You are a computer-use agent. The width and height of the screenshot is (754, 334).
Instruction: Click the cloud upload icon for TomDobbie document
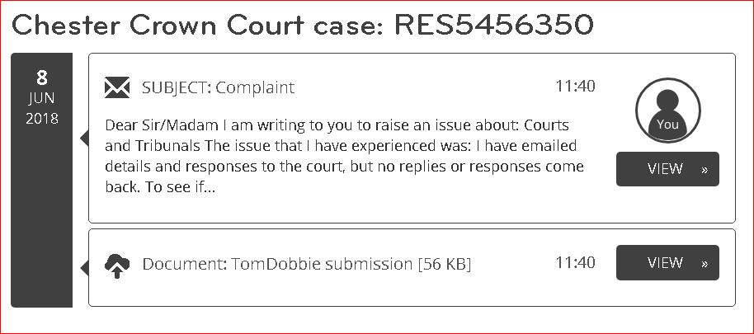(117, 266)
